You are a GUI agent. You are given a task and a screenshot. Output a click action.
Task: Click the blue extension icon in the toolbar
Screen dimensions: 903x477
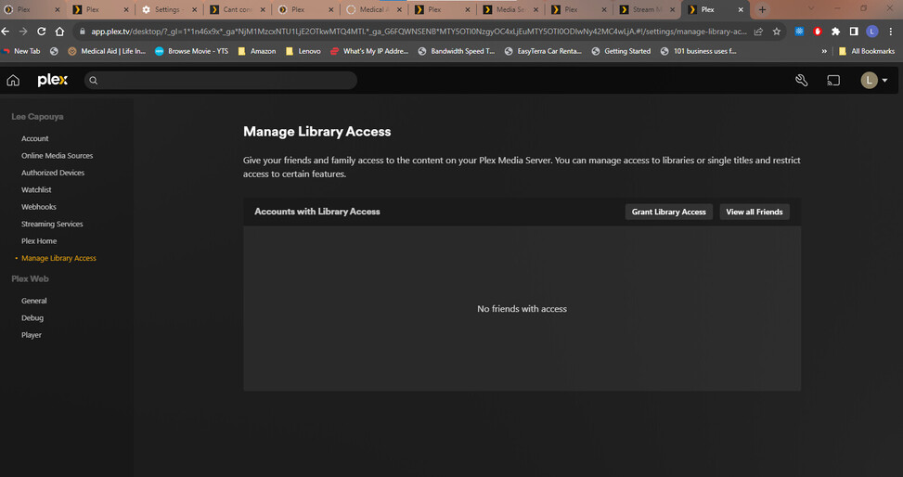pyautogui.click(x=799, y=32)
